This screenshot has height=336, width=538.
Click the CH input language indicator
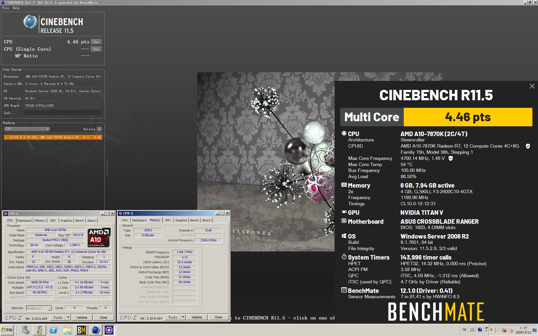coord(464,330)
